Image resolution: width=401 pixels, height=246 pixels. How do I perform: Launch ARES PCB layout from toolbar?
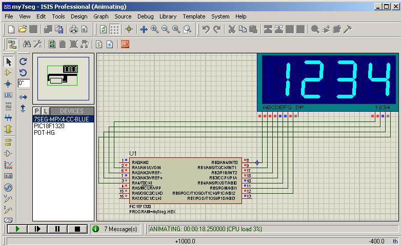click(x=125, y=45)
